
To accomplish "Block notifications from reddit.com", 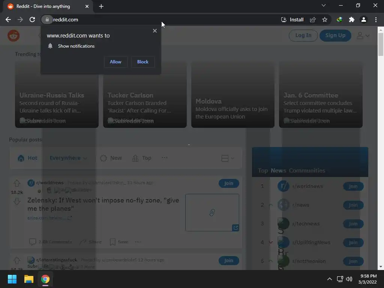I will pyautogui.click(x=143, y=62).
